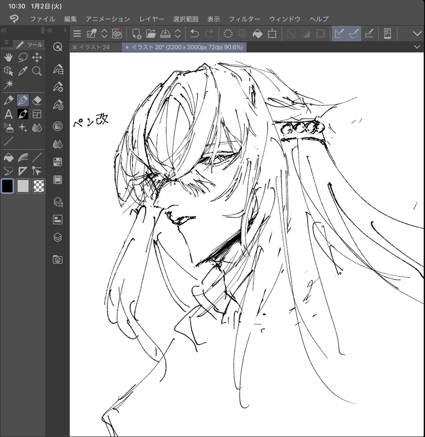Screen dimensions: 425x437
Task: Select the Airbrush spray tool
Action: coord(8,127)
